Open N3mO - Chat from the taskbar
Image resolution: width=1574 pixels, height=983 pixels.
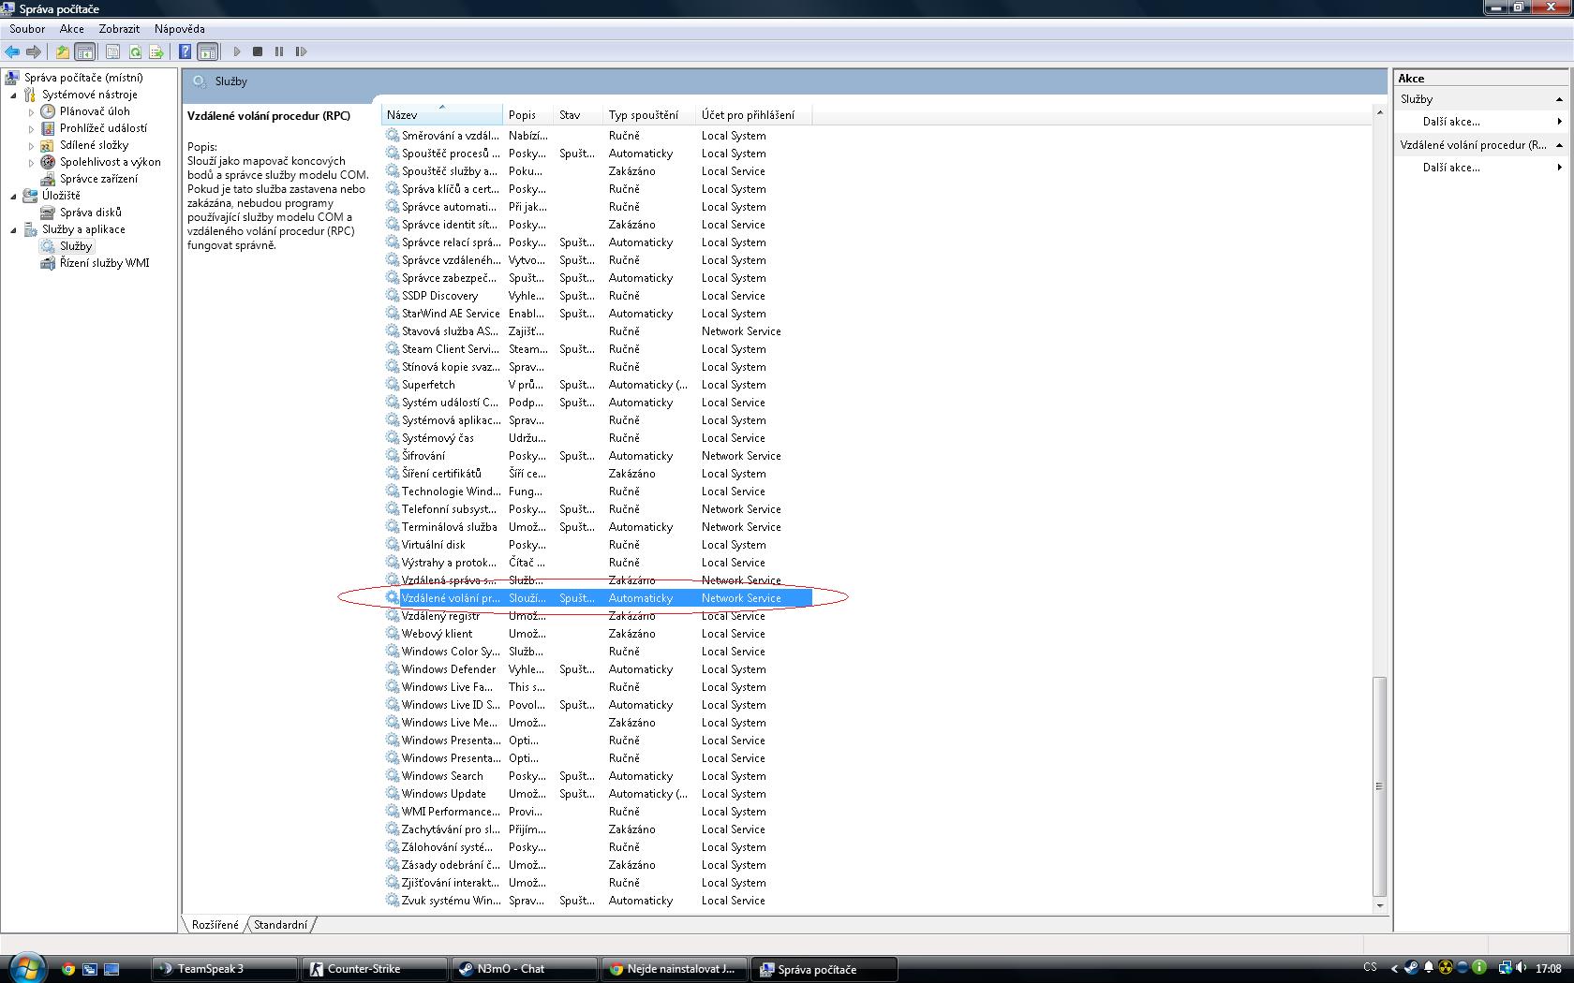(x=525, y=969)
